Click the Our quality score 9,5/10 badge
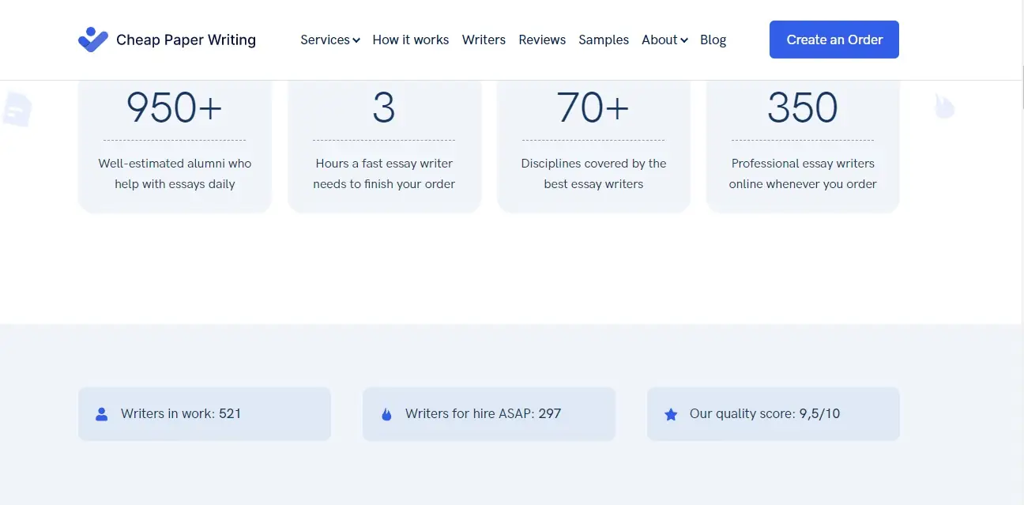 coord(774,414)
